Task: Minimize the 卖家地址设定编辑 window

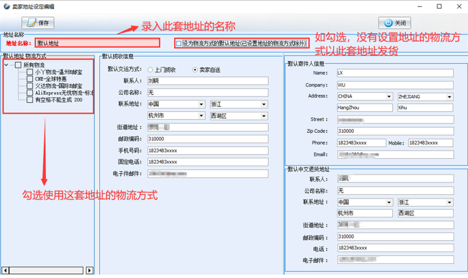Action: (420, 6)
